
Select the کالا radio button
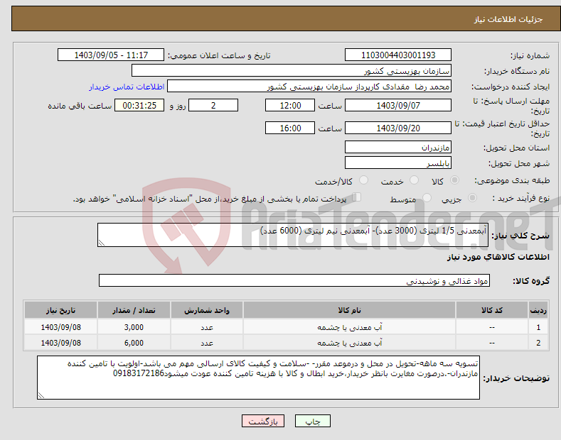click(x=455, y=180)
